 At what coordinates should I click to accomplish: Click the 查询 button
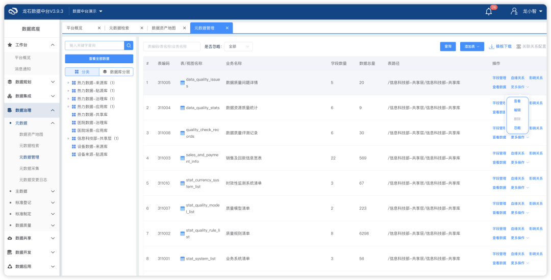(448, 46)
